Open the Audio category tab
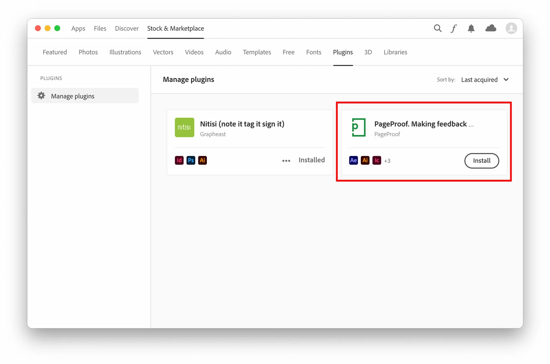Screen dimensions: 550x364 tap(223, 52)
